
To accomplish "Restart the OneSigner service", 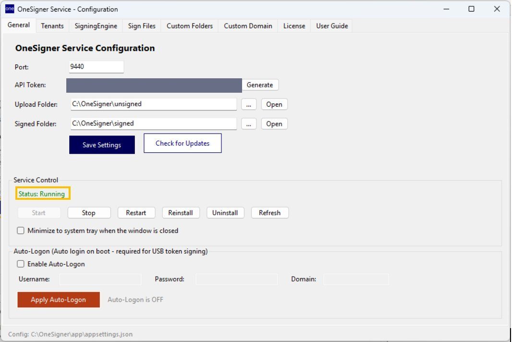I will click(x=136, y=213).
